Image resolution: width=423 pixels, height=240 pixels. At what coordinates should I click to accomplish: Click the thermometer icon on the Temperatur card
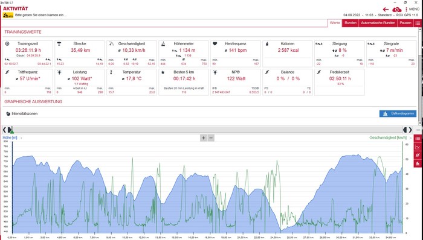111,72
